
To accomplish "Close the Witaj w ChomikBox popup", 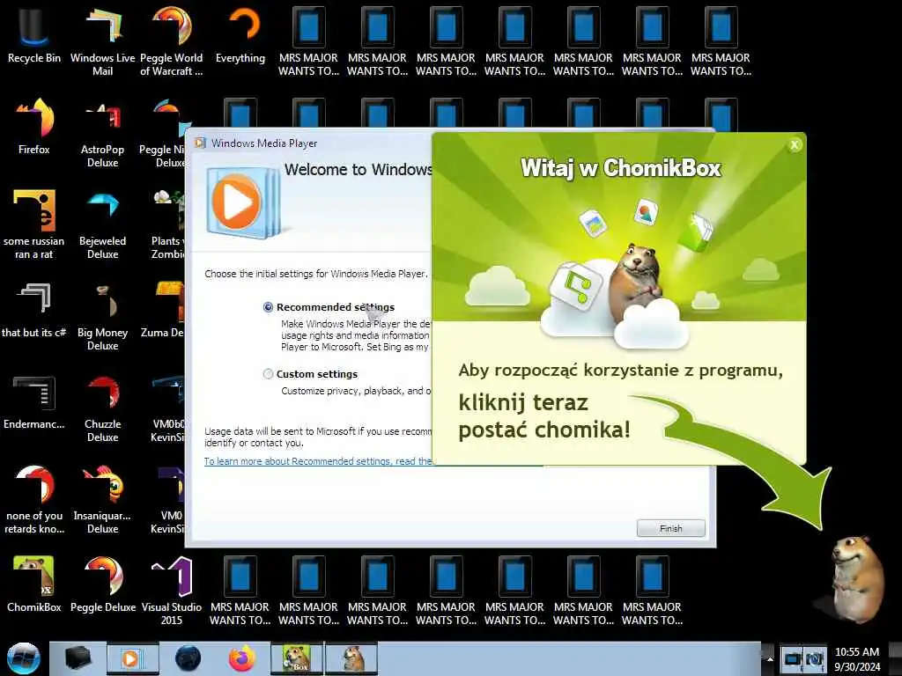I will (x=795, y=145).
